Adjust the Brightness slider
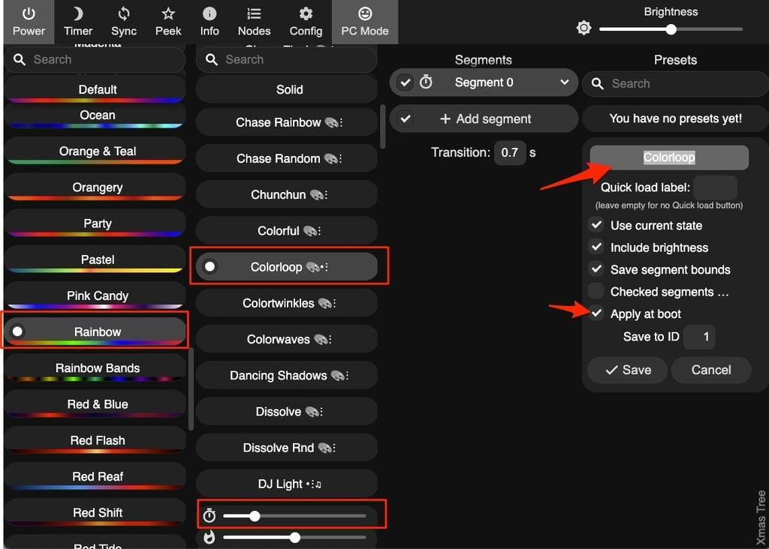 pyautogui.click(x=671, y=29)
